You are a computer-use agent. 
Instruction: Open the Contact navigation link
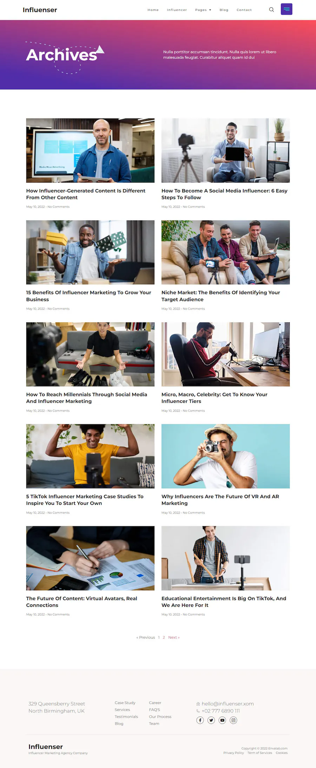[244, 10]
